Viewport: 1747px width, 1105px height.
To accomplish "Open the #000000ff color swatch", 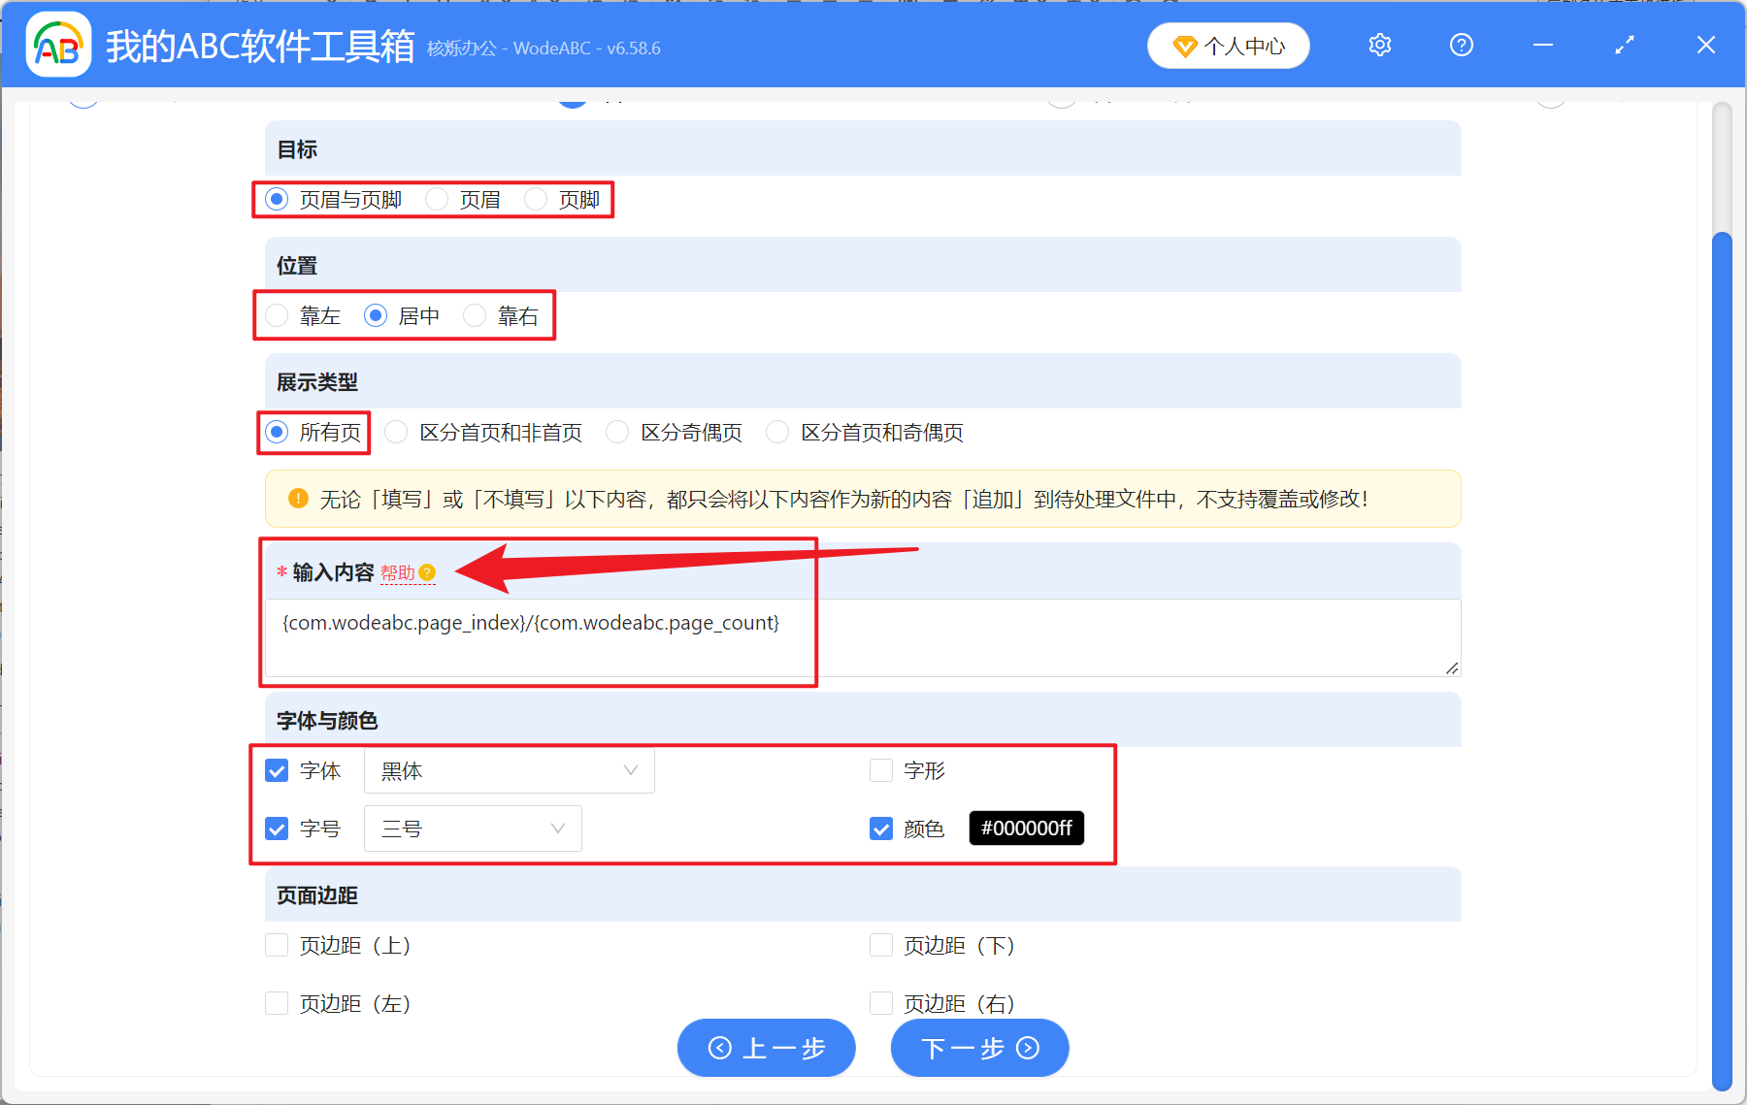I will 1025,829.
